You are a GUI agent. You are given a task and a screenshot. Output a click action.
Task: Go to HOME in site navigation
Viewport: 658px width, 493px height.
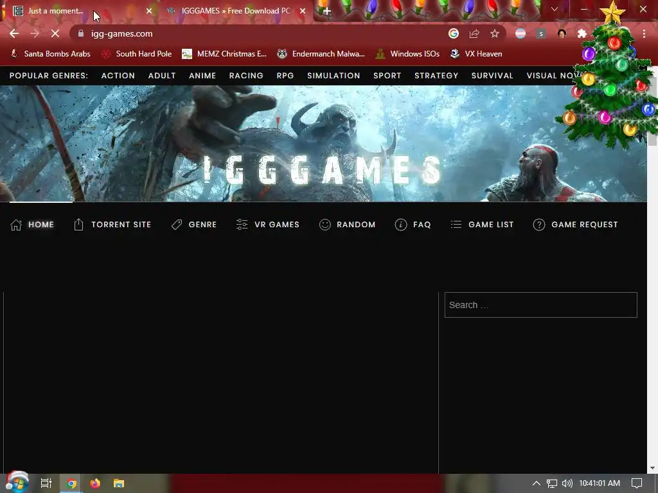[x=32, y=225]
